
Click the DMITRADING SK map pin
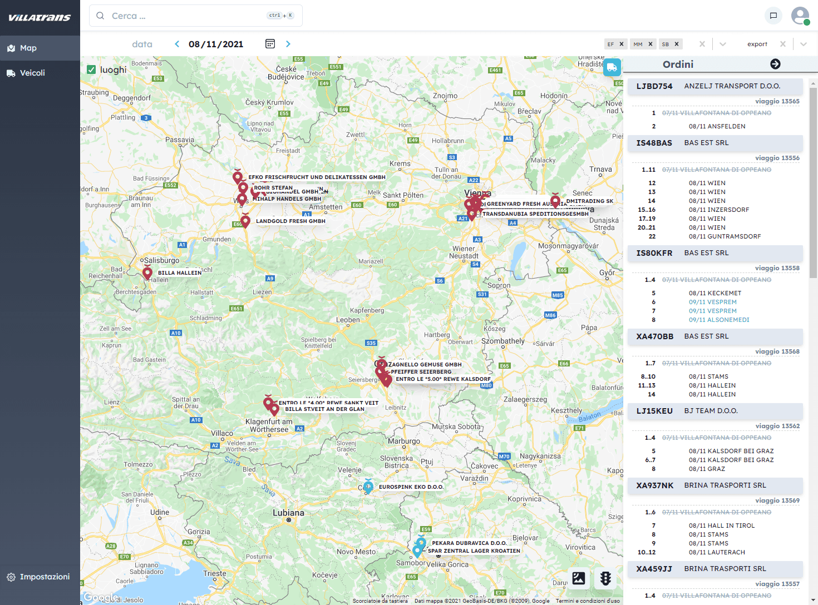(x=555, y=201)
